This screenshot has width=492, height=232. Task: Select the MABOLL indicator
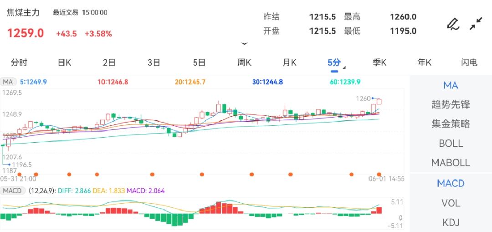[x=451, y=163]
